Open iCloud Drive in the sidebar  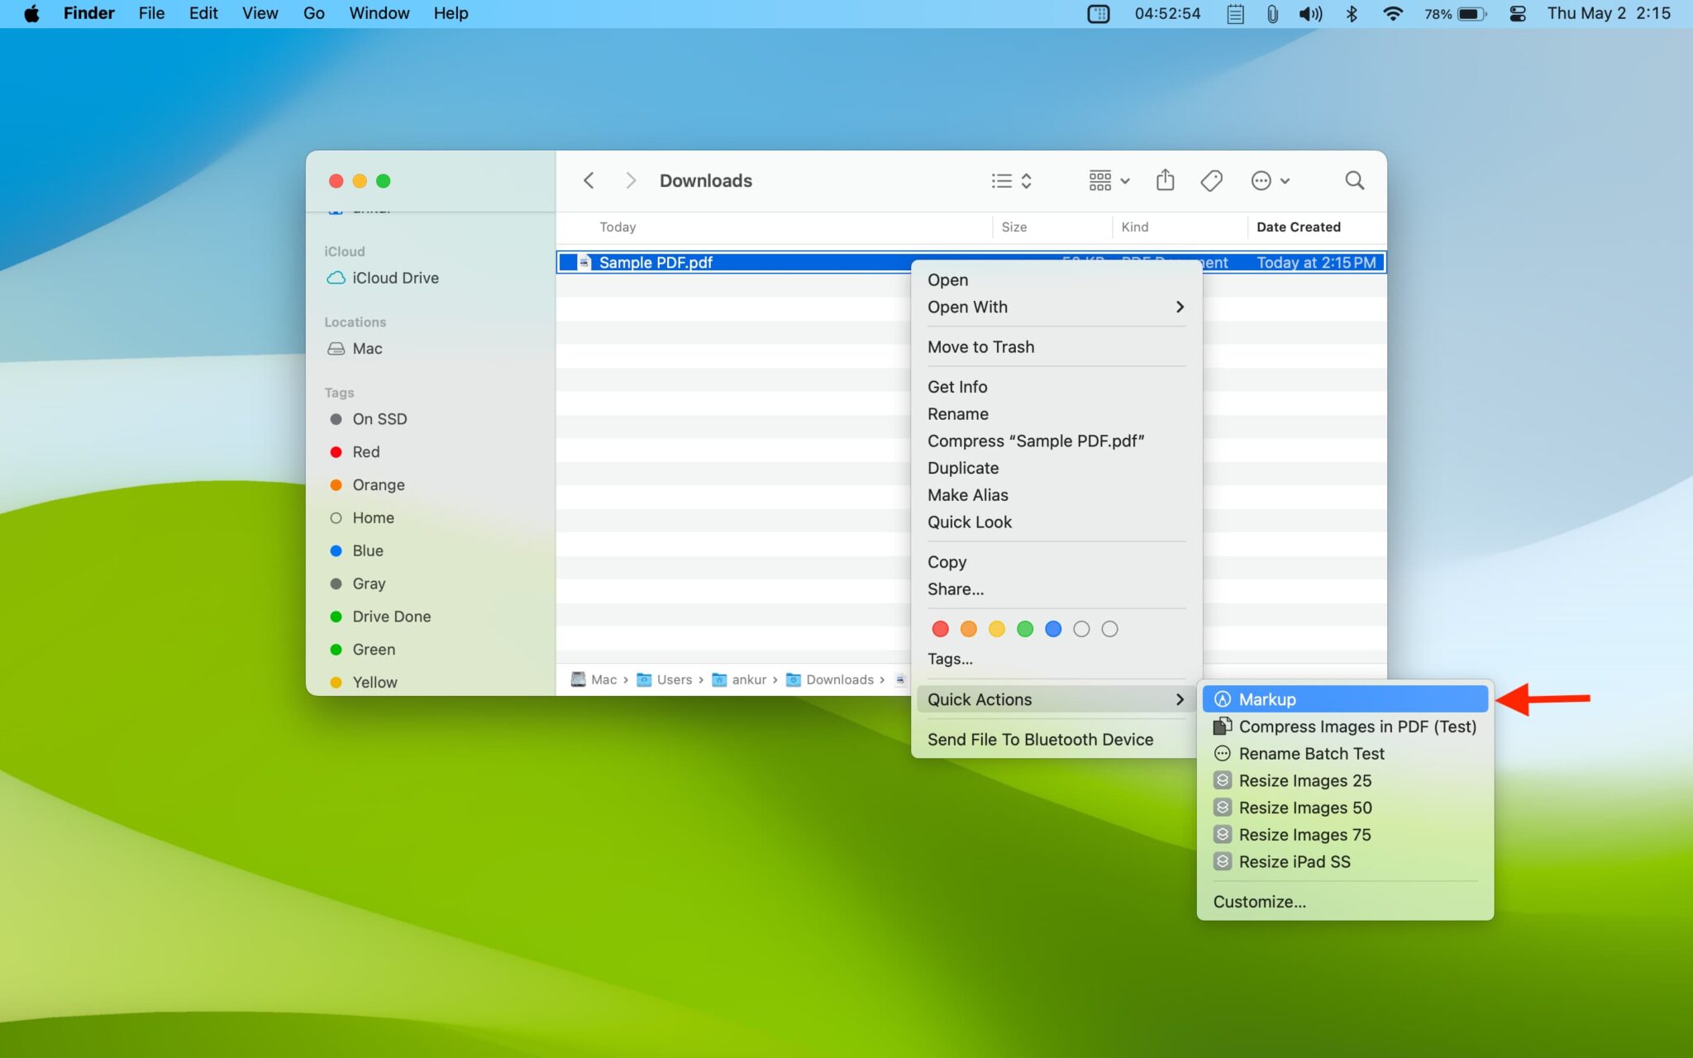tap(383, 278)
